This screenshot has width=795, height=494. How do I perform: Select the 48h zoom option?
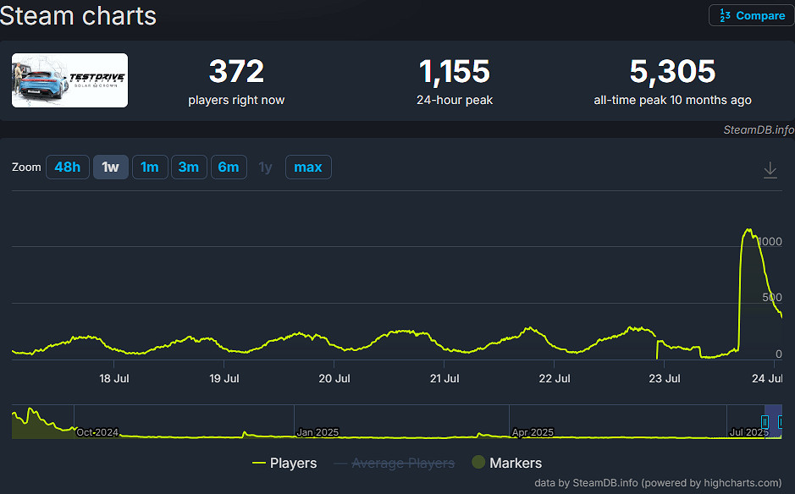click(x=67, y=167)
